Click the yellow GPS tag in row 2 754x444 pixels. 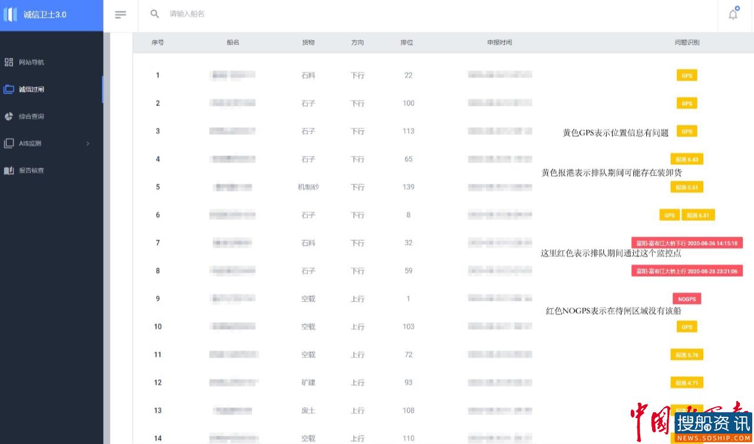click(x=687, y=104)
